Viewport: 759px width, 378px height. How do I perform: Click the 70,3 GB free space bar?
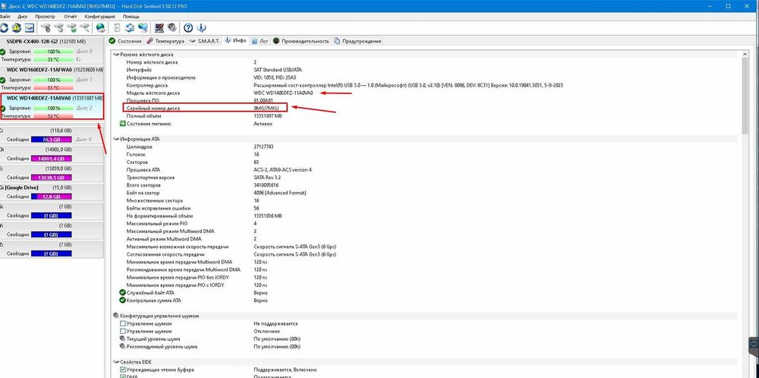coord(51,140)
